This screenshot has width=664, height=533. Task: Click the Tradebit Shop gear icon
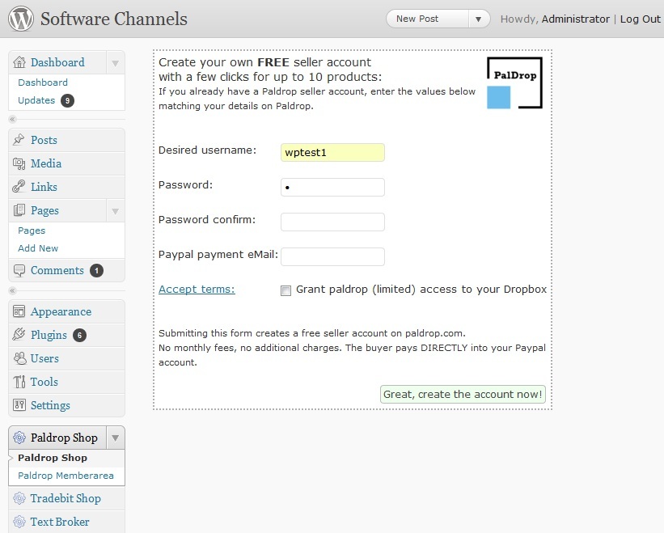[x=19, y=498]
